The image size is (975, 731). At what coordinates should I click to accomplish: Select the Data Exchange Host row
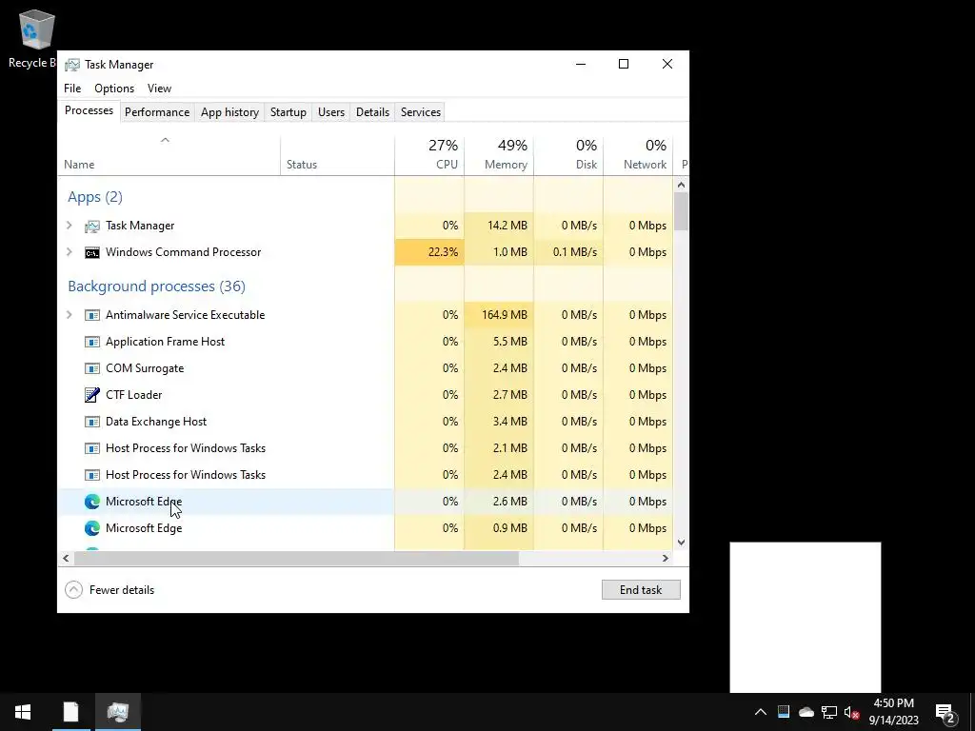[x=366, y=422]
